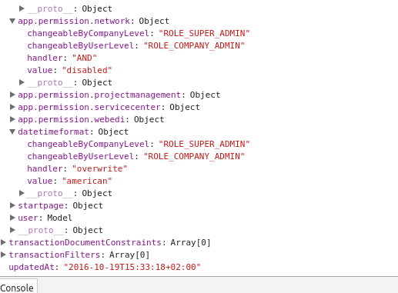Click network's changeableByCompanyLevel ROLE_SUPER_ADMIN value
The width and height of the screenshot is (398, 293).
[x=204, y=33]
